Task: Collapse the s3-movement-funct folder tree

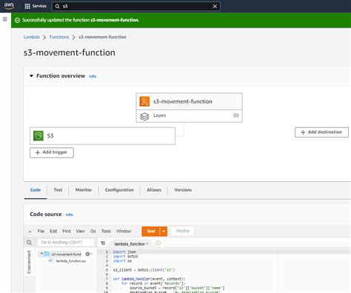Action: (x=41, y=254)
